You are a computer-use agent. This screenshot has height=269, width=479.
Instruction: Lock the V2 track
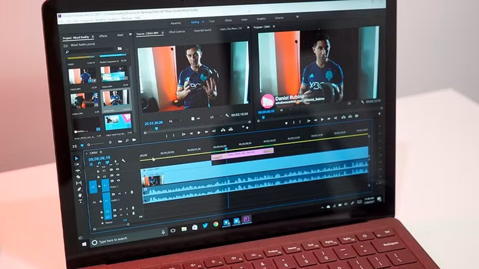99,177
